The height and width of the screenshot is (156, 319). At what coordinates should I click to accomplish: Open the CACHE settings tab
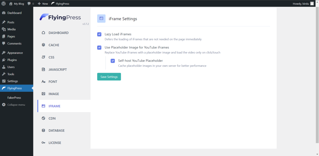(64, 45)
